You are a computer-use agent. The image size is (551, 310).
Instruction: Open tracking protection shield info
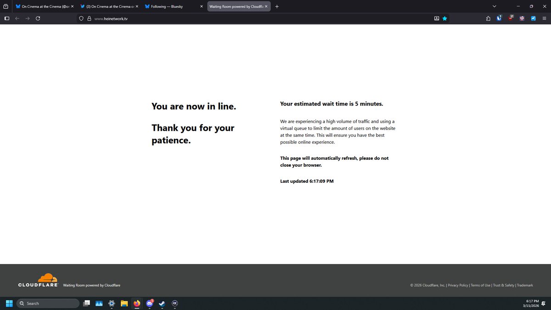81,19
